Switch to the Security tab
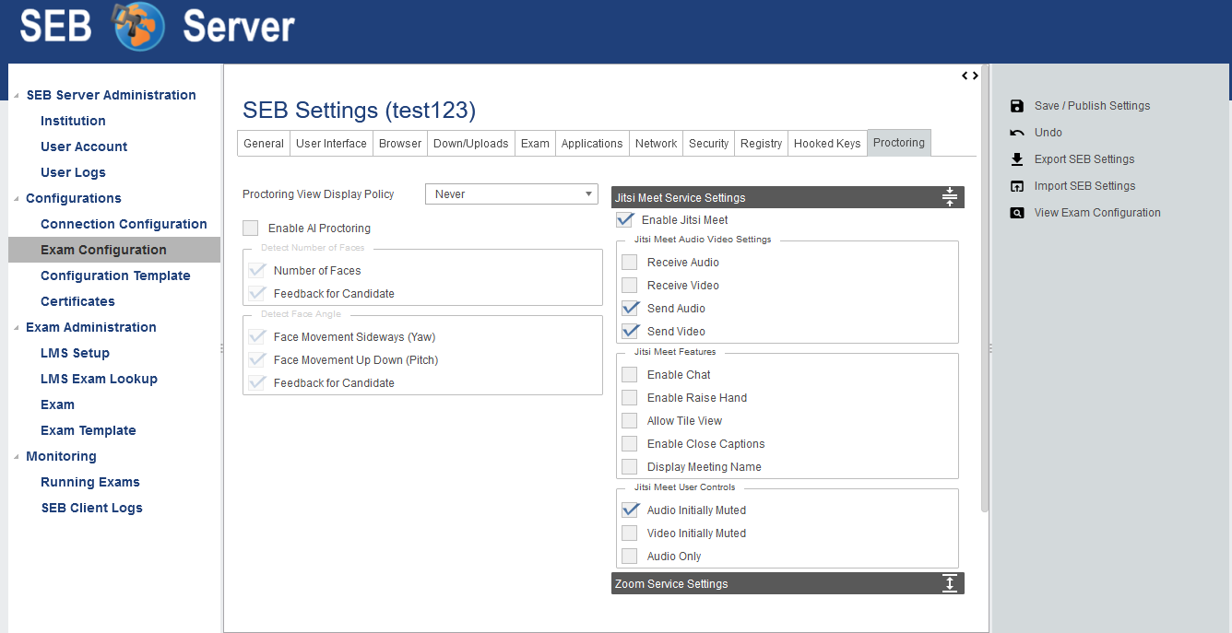Image resolution: width=1232 pixels, height=633 pixels. click(708, 143)
